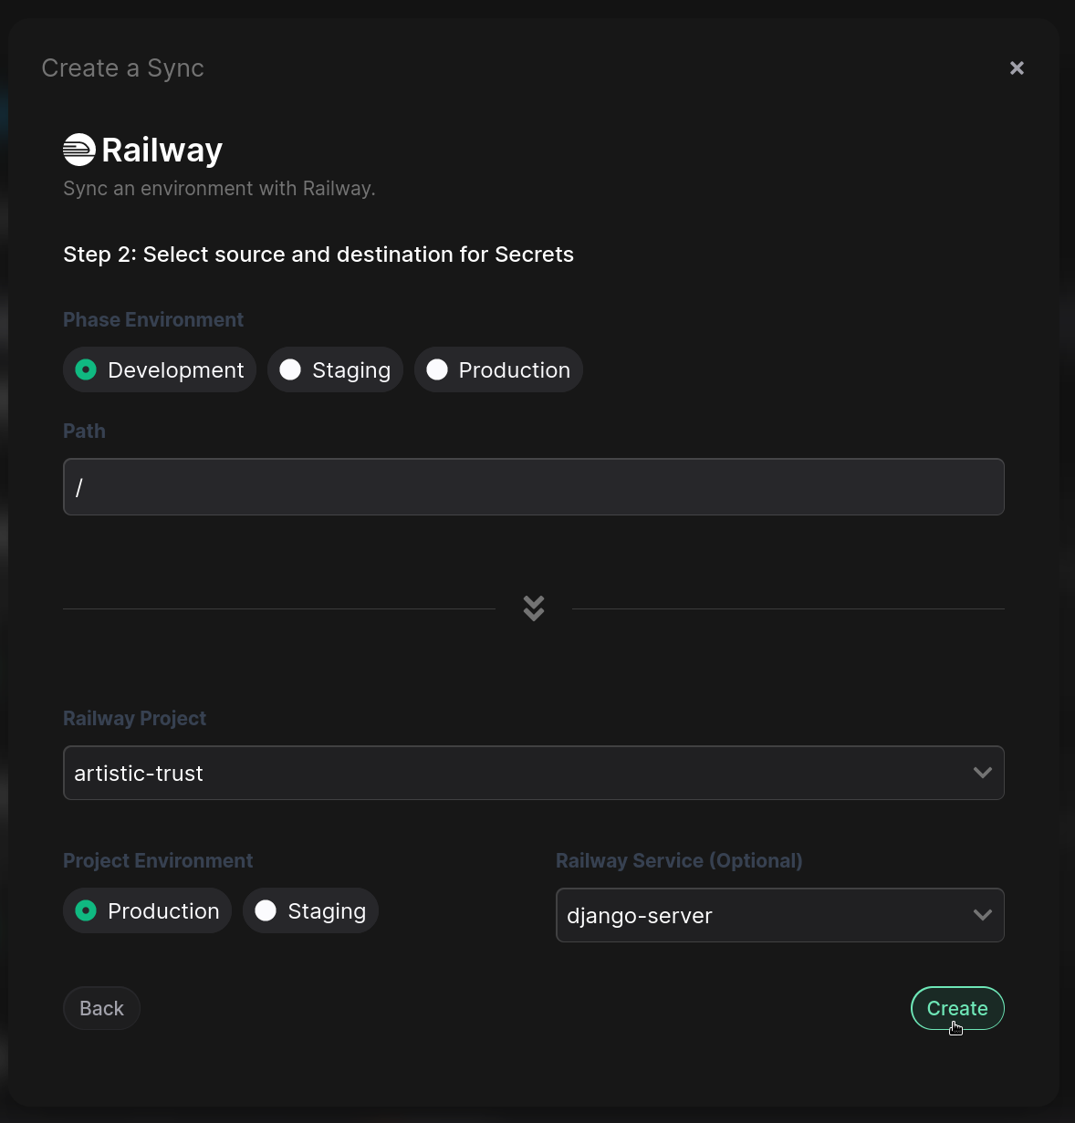This screenshot has width=1075, height=1123.
Task: Click the Railway logo icon
Action: pyautogui.click(x=78, y=149)
